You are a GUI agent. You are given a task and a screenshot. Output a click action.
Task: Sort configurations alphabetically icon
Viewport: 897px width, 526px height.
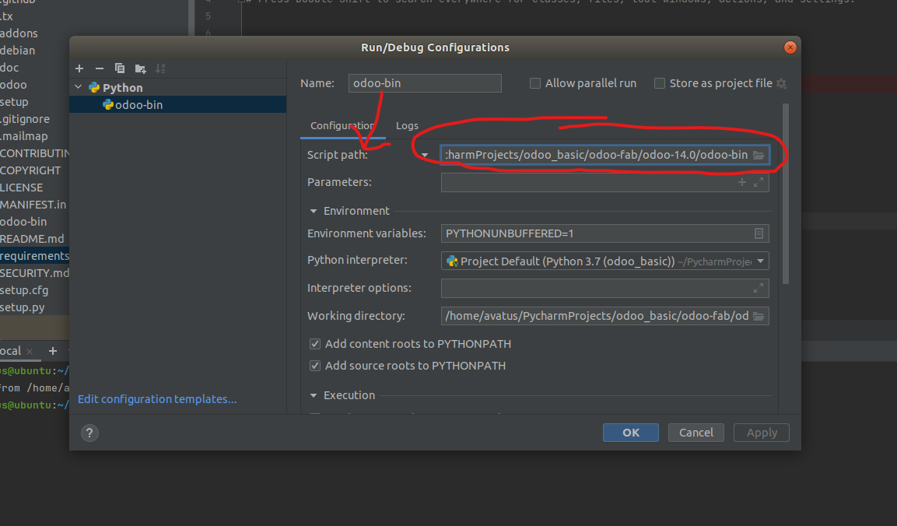[161, 68]
